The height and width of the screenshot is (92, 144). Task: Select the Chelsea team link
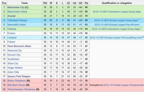coord(12,29)
